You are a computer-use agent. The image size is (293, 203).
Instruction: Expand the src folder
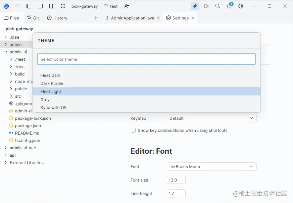(x=11, y=96)
